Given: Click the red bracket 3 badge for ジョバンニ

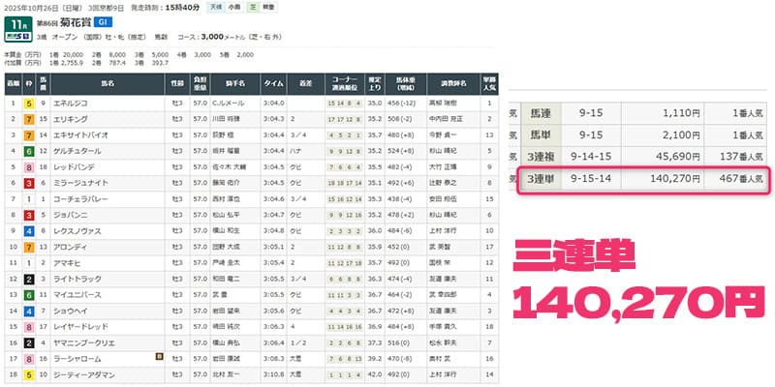Looking at the screenshot, I should (x=29, y=215).
